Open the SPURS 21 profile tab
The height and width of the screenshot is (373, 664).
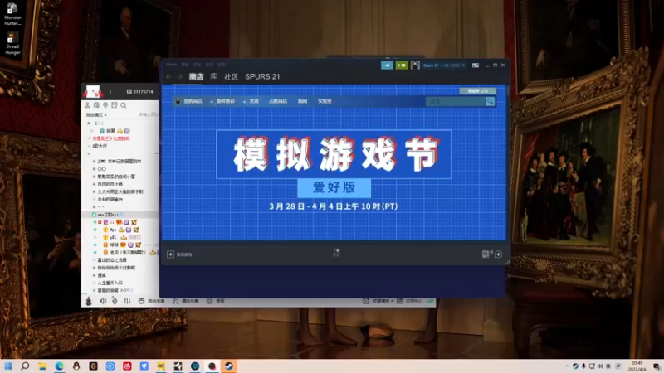click(x=262, y=76)
